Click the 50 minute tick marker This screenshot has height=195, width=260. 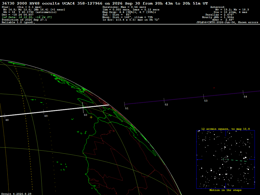(83, 108)
